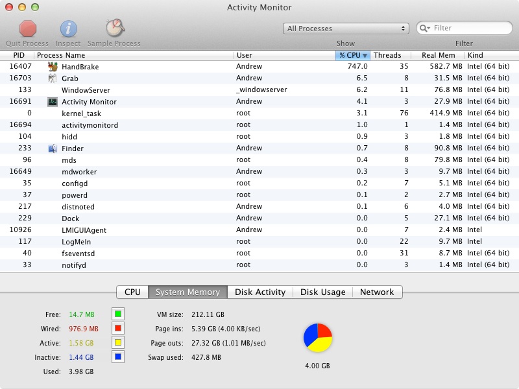Click HandBrake's 747.0 CPU value

pyautogui.click(x=357, y=66)
